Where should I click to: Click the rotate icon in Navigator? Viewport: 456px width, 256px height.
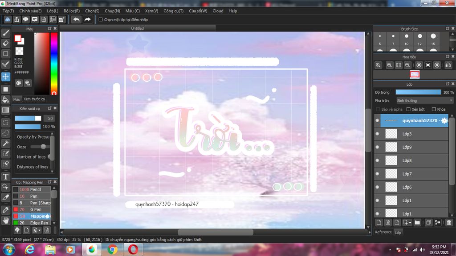419,65
